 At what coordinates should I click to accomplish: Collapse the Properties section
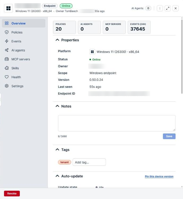(x=57, y=40)
